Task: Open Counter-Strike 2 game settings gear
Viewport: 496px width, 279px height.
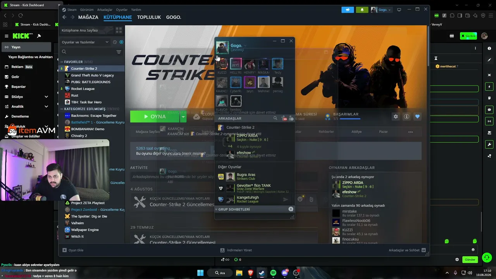Action: pyautogui.click(x=396, y=116)
